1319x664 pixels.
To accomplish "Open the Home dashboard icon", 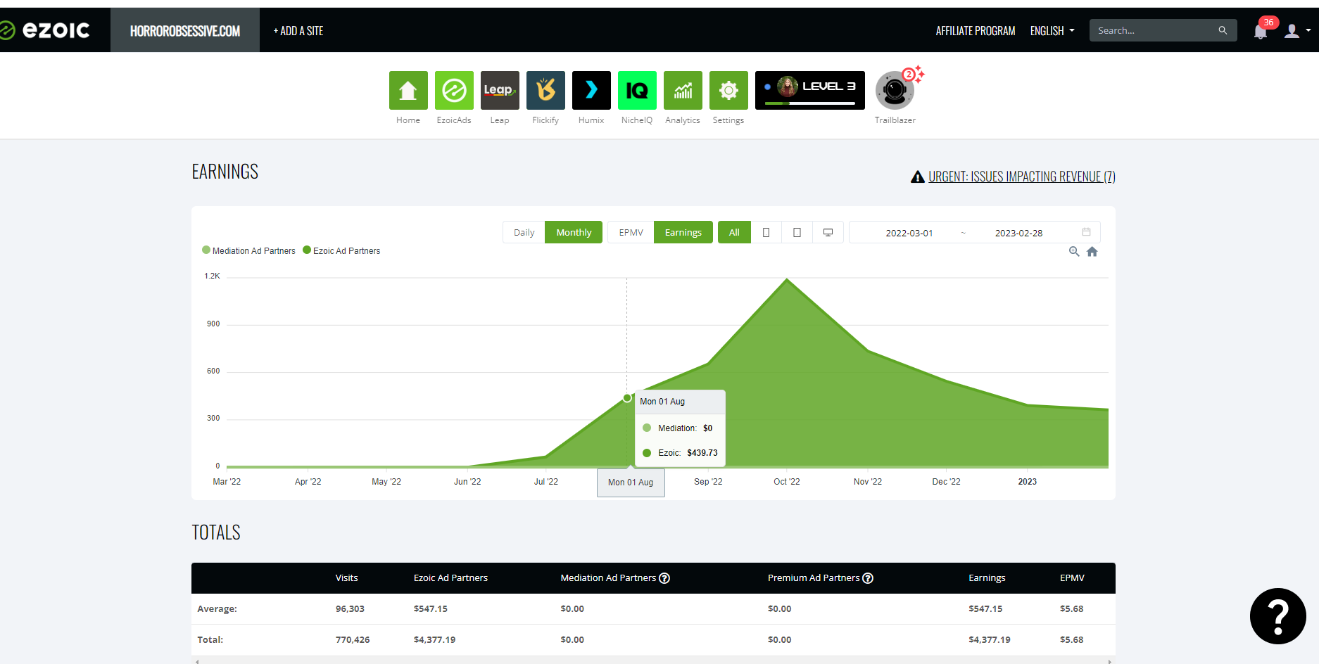I will coord(408,90).
